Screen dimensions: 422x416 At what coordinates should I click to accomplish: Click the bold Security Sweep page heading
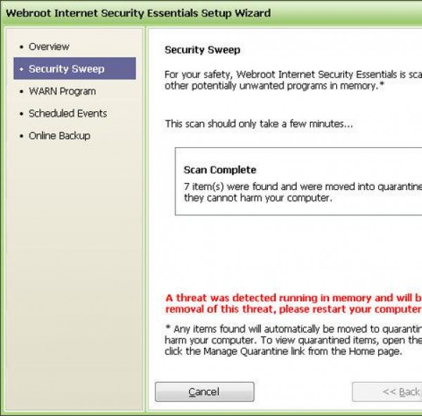click(x=202, y=50)
